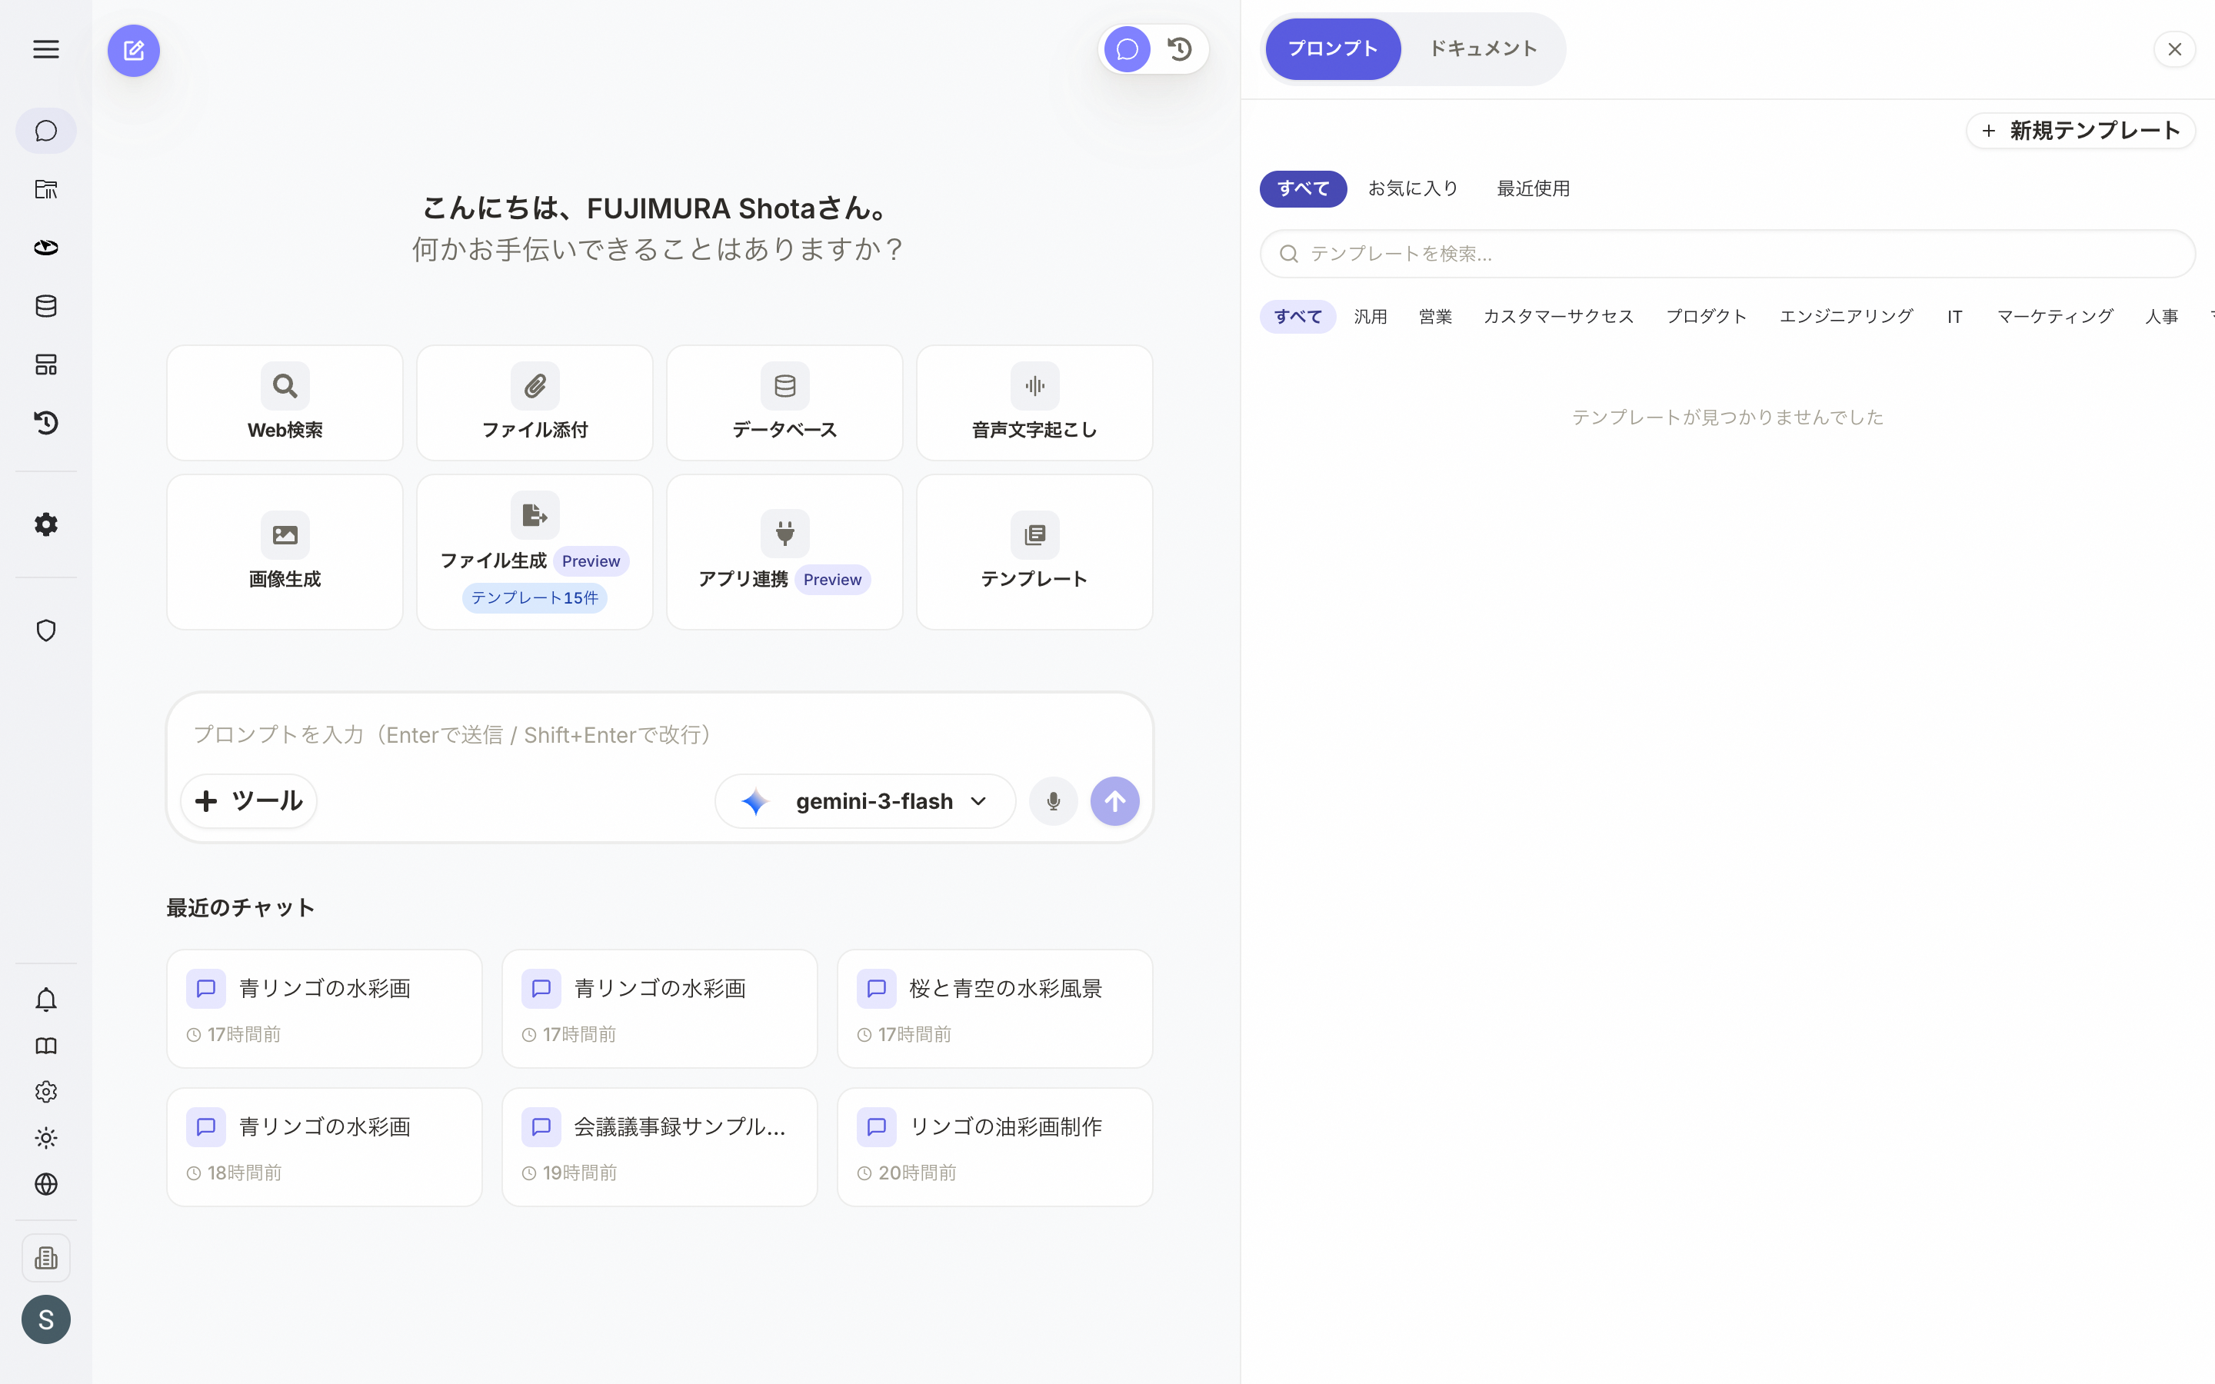Click the 新規テンプレート button
Viewport: 2215px width, 1384px height.
tap(2080, 131)
